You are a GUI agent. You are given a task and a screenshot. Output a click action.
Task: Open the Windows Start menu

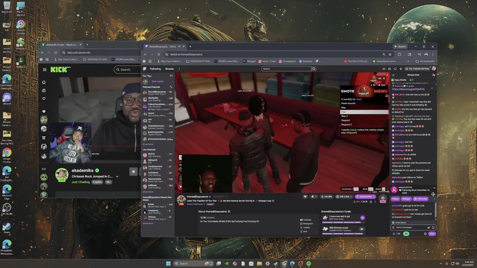[x=168, y=264]
